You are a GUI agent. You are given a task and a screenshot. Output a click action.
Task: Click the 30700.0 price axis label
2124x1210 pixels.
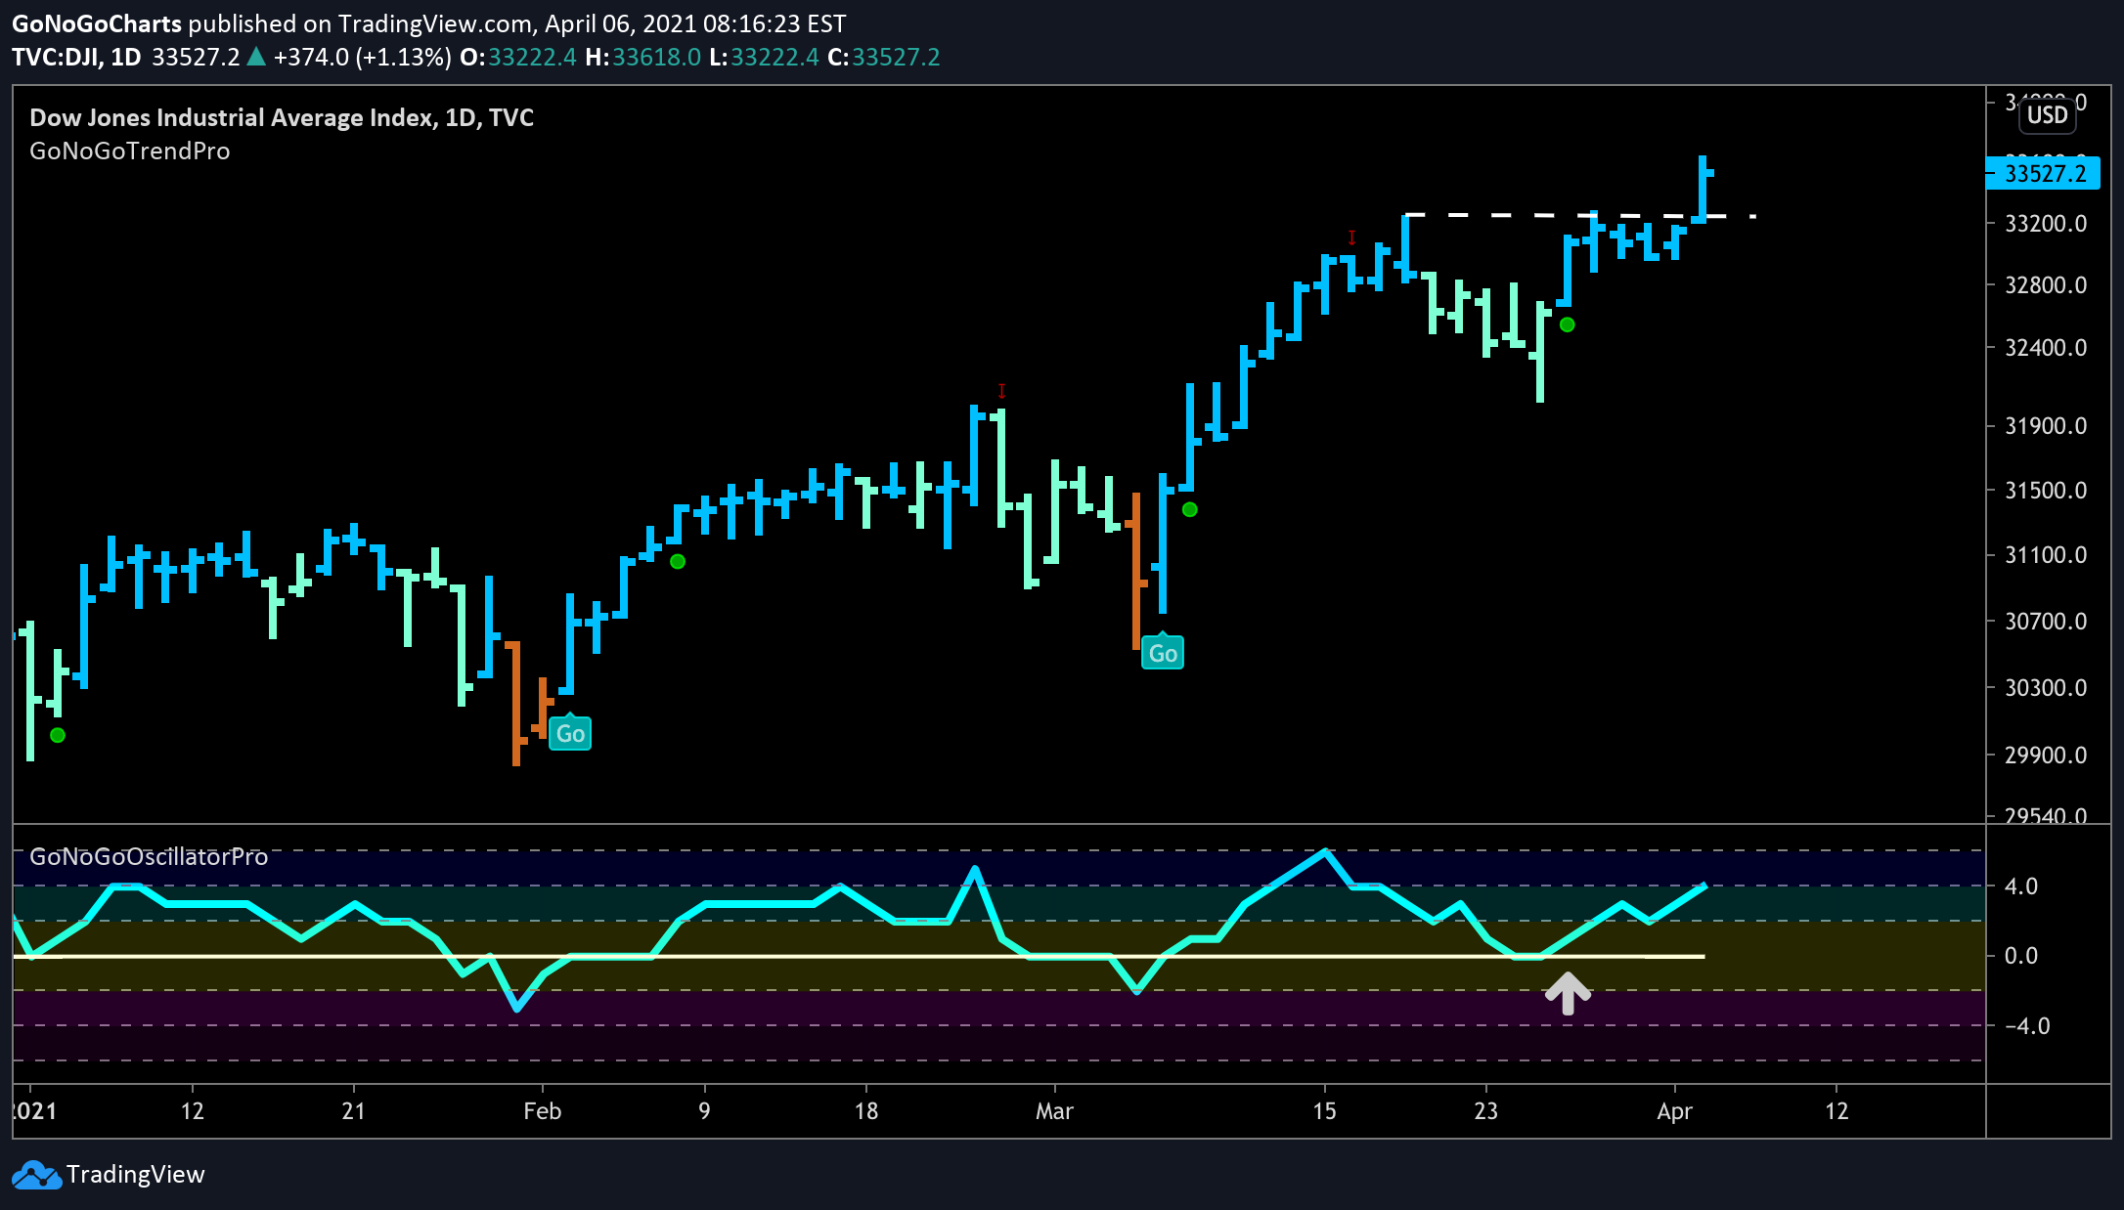2046,622
